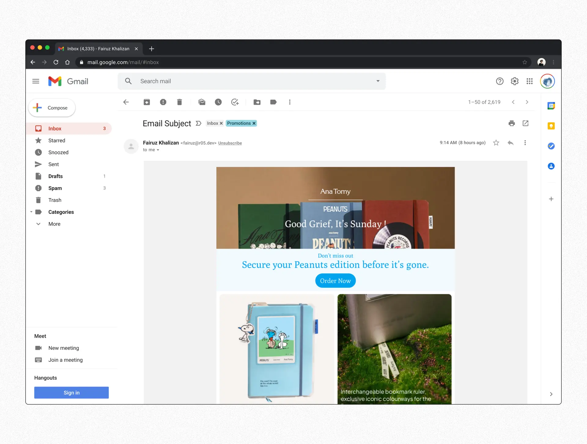Click the browser address bar URL

[123, 62]
